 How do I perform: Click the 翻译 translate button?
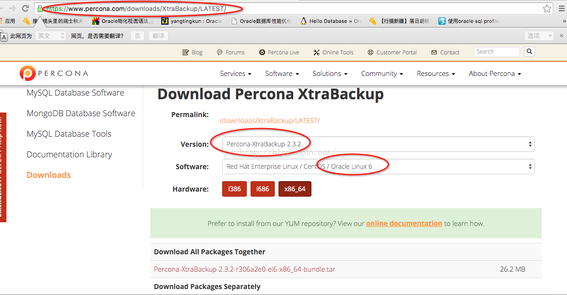tap(158, 36)
